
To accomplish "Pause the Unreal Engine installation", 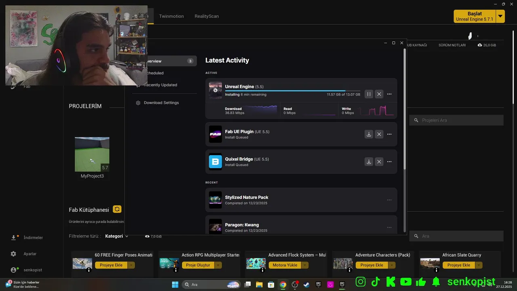I will point(369,94).
